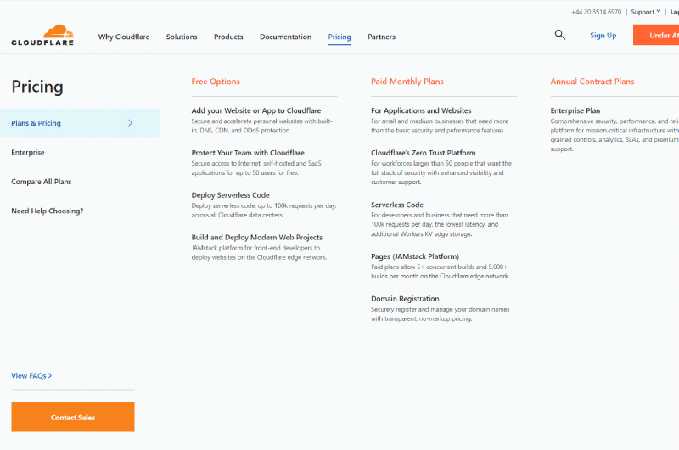Open Cloudflare's Zero Trust Platform link

coord(423,153)
